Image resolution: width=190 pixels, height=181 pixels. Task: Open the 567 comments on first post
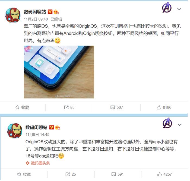pyautogui.click(x=117, y=107)
